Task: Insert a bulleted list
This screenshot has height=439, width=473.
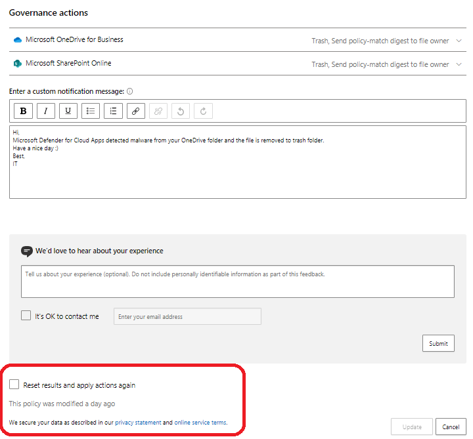Action: coord(91,111)
